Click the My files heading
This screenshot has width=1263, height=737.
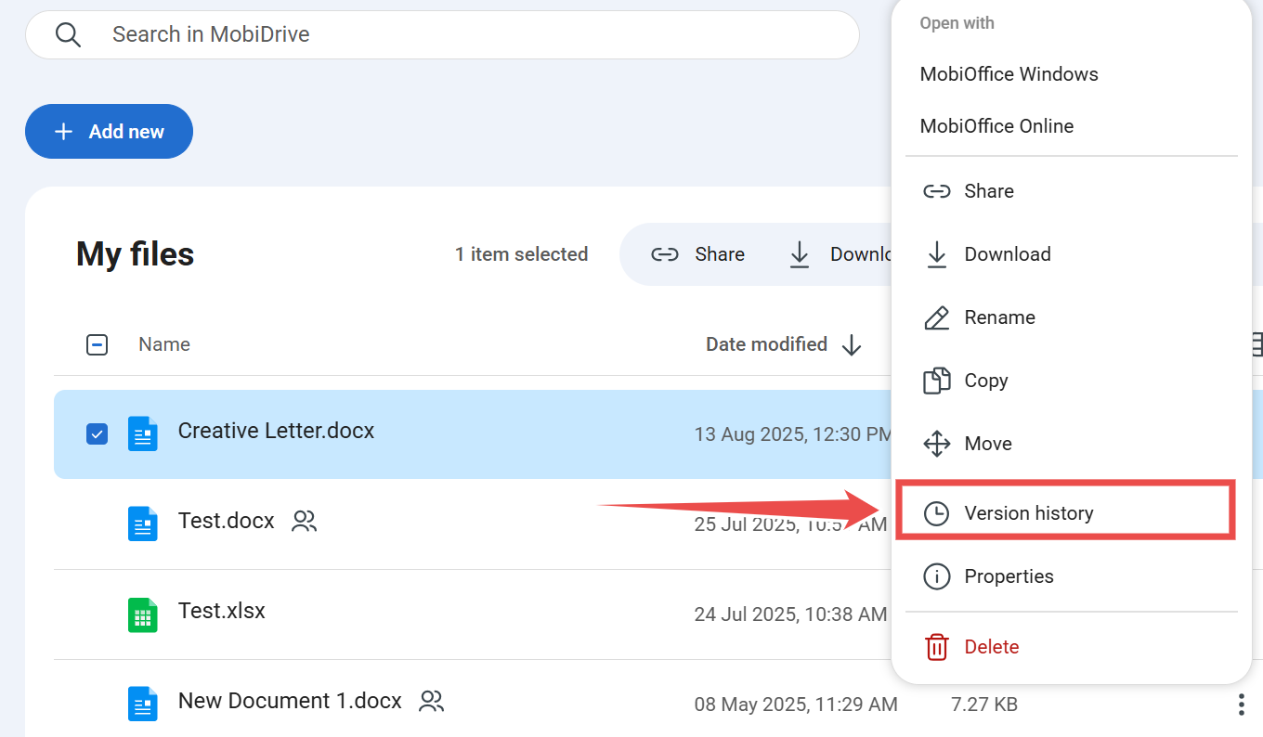(x=136, y=253)
